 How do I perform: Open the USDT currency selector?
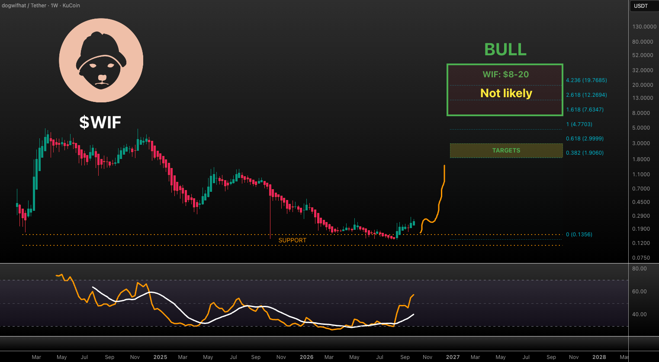click(644, 6)
